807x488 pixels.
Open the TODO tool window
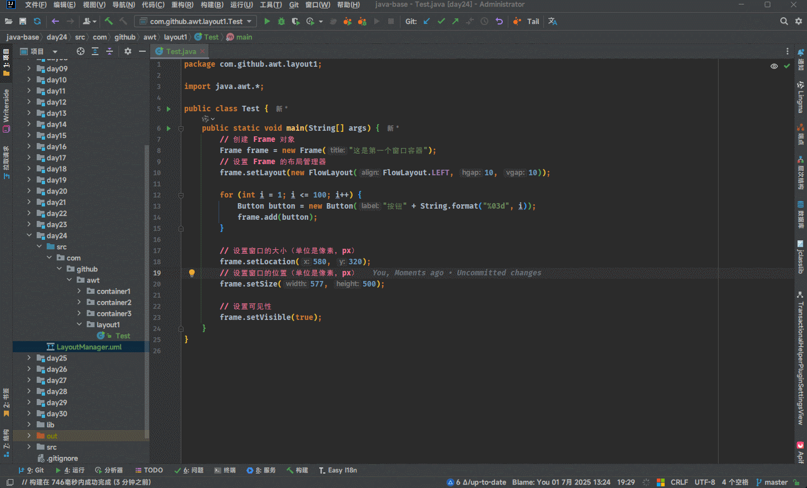[x=149, y=470]
